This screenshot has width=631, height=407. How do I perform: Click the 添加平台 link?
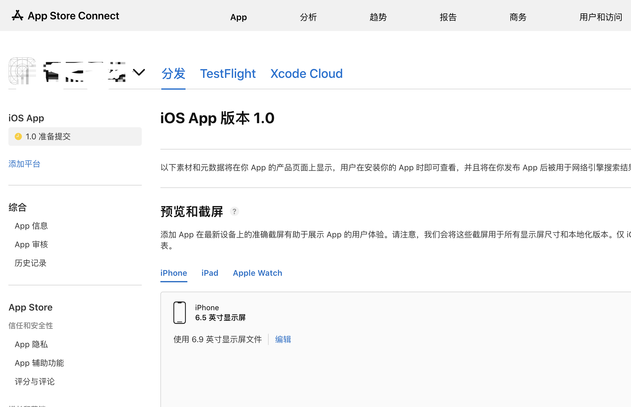[24, 164]
